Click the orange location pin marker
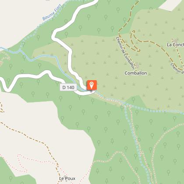 [92, 85]
